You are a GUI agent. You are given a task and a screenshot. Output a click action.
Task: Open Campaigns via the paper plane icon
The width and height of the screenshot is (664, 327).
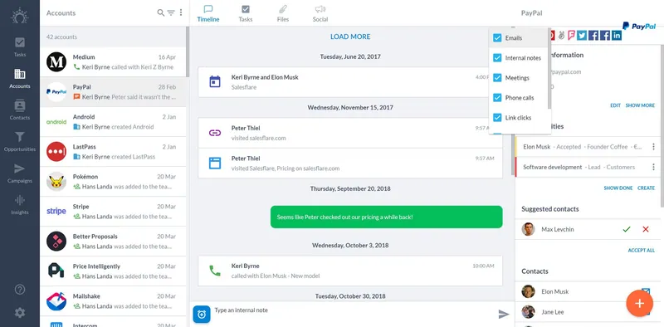[x=19, y=173]
